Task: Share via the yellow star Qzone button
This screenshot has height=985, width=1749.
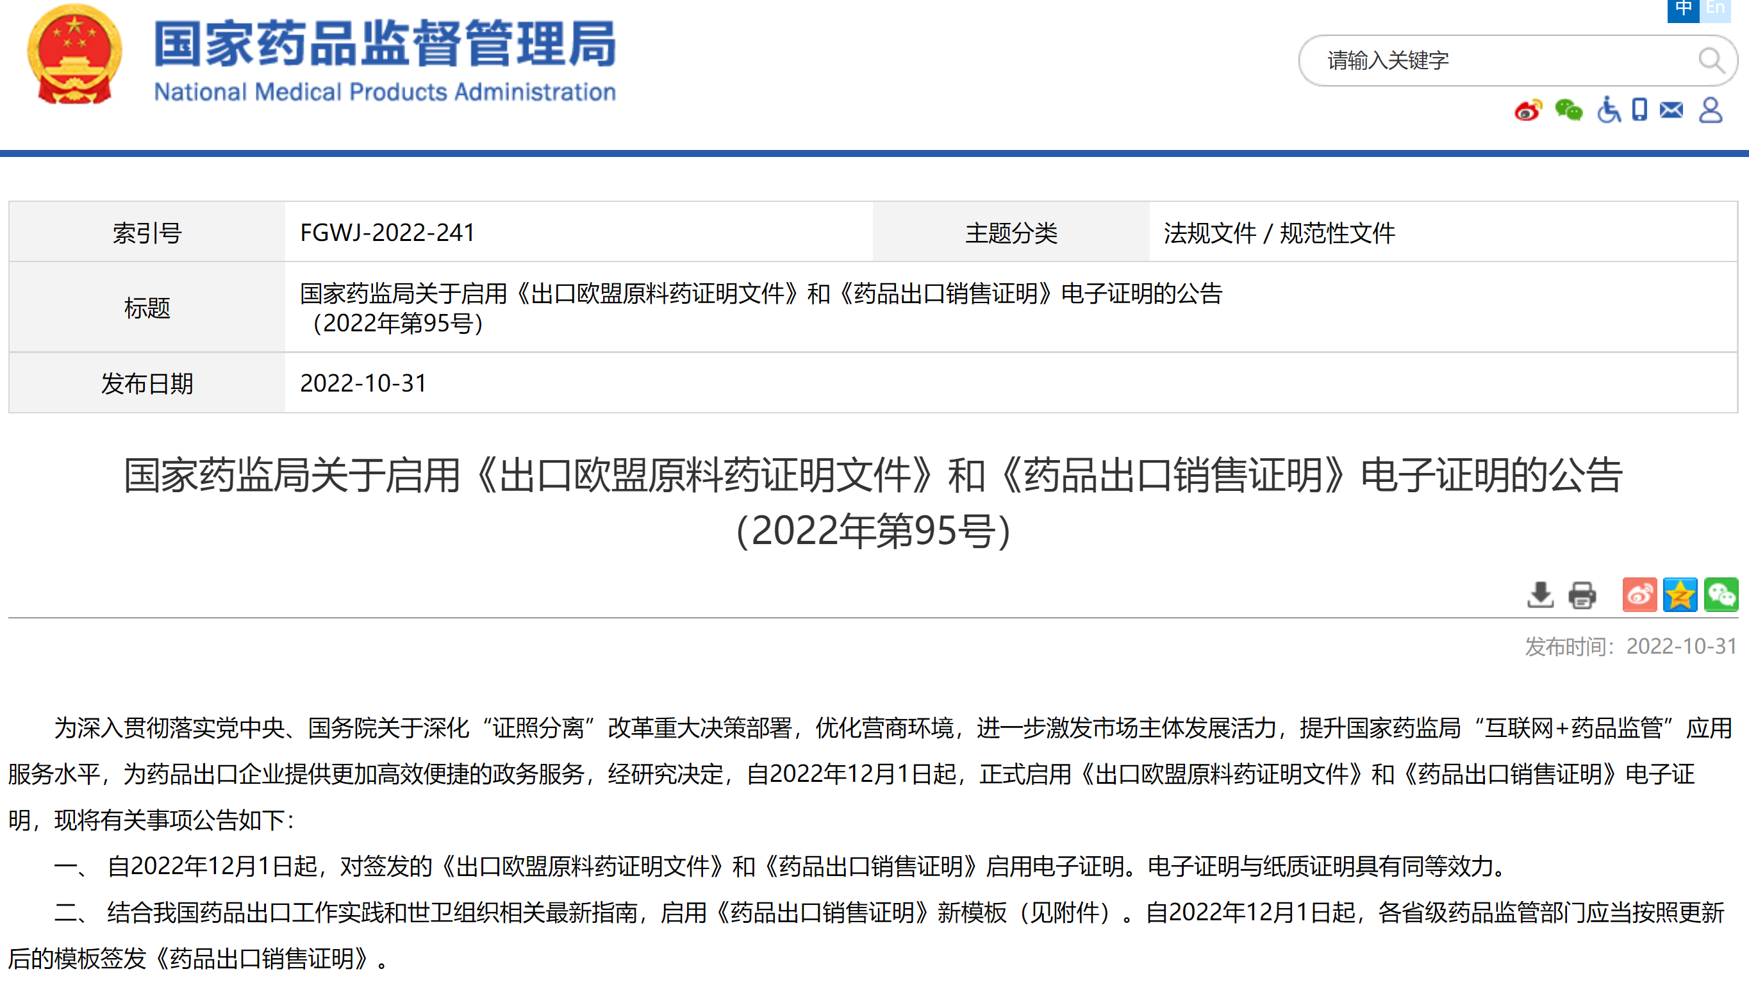Action: (x=1680, y=595)
